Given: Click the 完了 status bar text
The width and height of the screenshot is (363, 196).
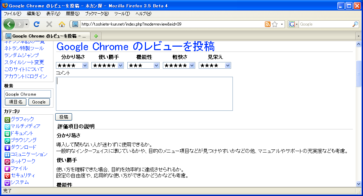Looking at the screenshot, I should [7, 191].
